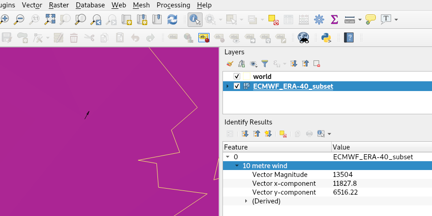
Task: Open the Help menu
Action: (204, 5)
